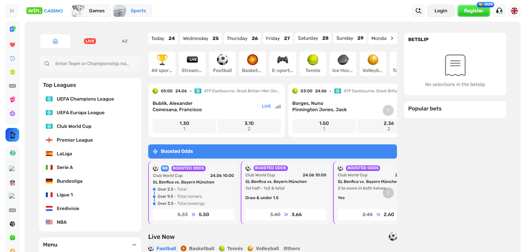This screenshot has height=252, width=526.
Task: Click the search icon in header
Action: click(418, 11)
